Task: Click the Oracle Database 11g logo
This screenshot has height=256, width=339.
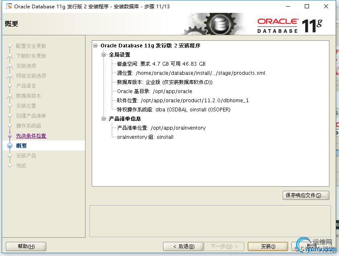Action: 290,26
